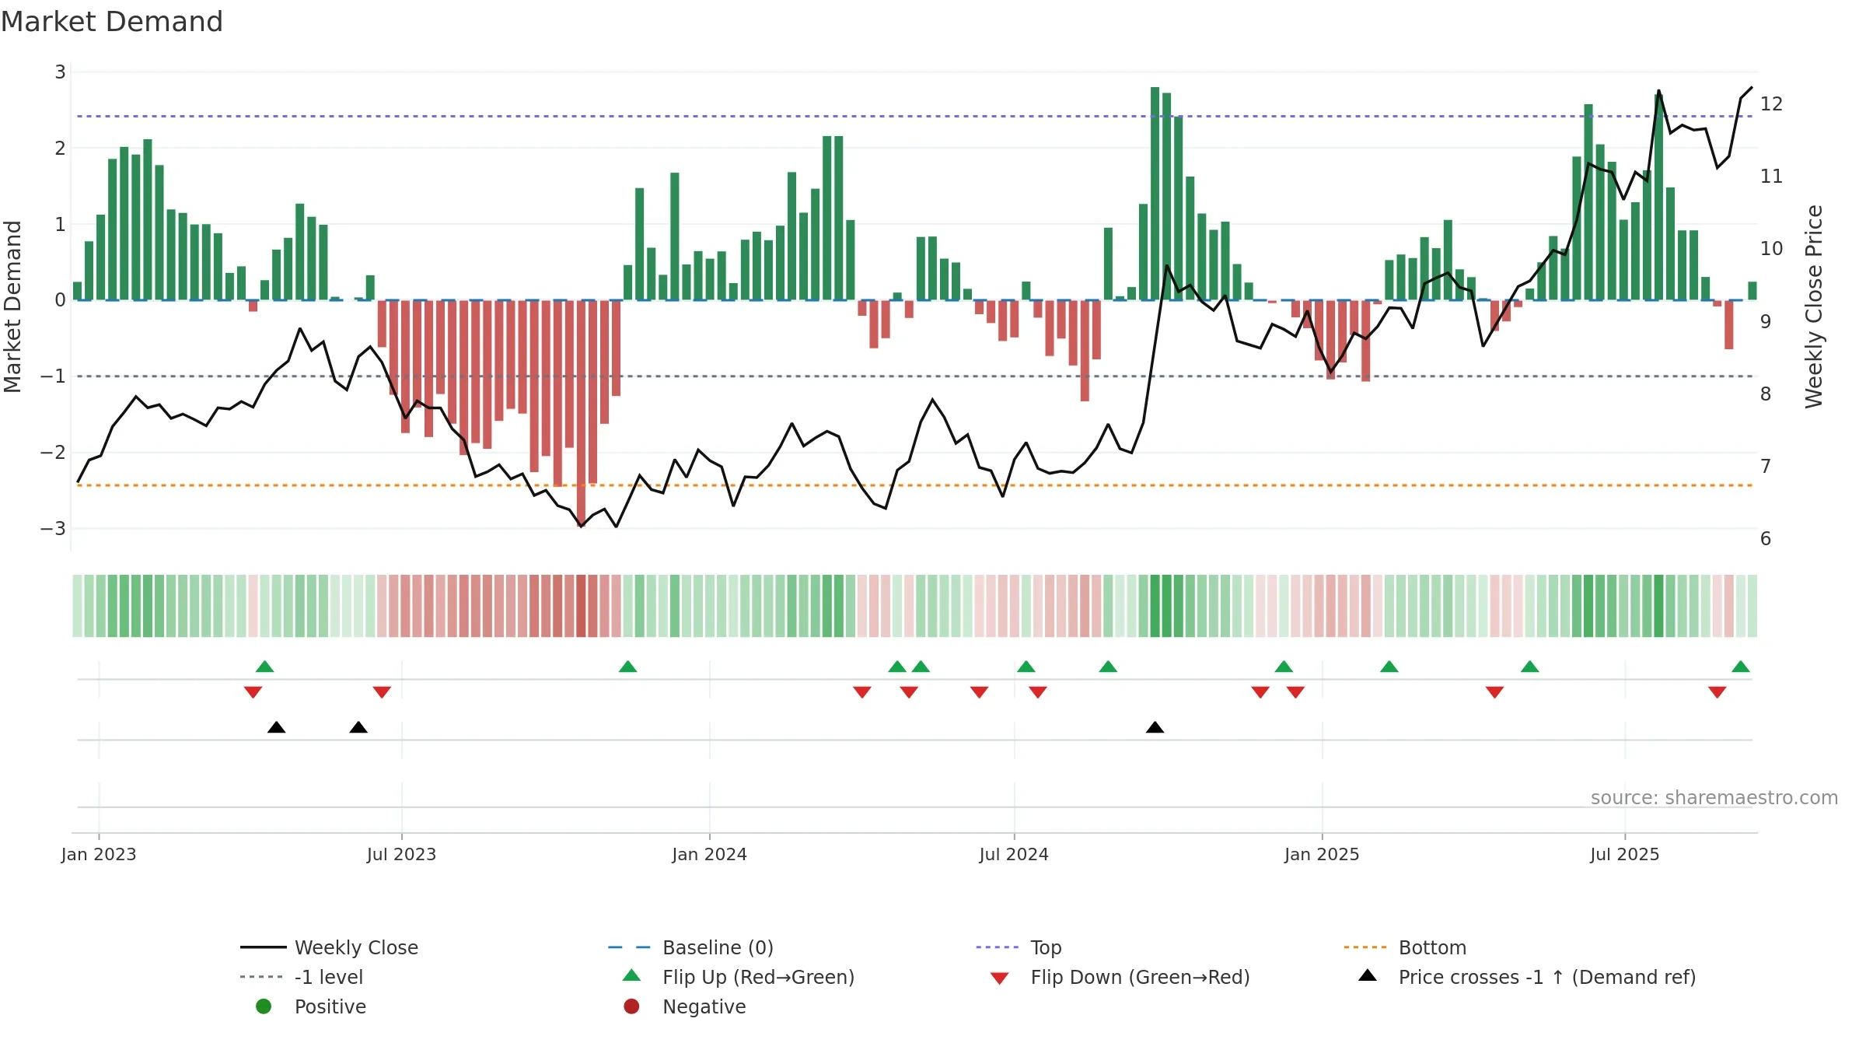Select the red Flip Down triangle in April 2025
1866x1050 pixels.
tap(1494, 692)
